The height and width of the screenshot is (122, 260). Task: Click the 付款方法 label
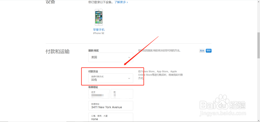(x=93, y=71)
